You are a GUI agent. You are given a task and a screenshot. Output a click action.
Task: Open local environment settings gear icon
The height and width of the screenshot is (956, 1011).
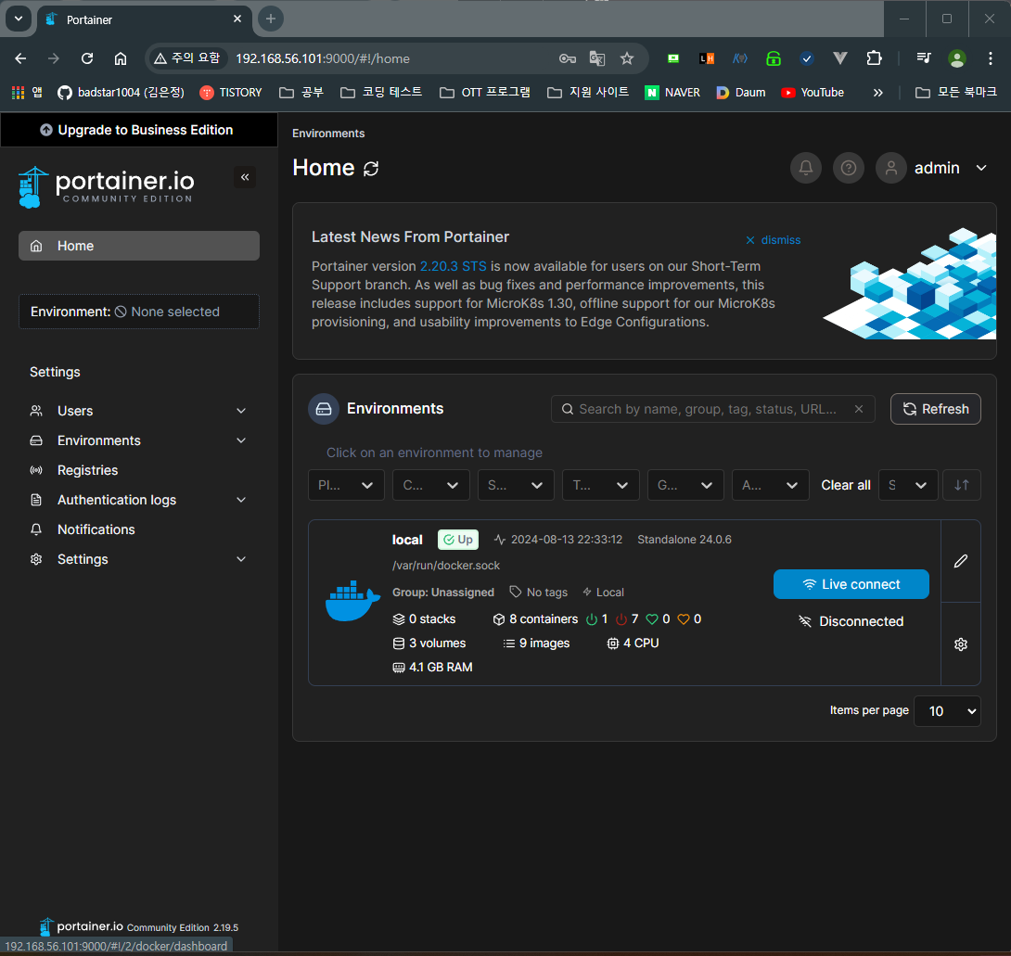[961, 644]
